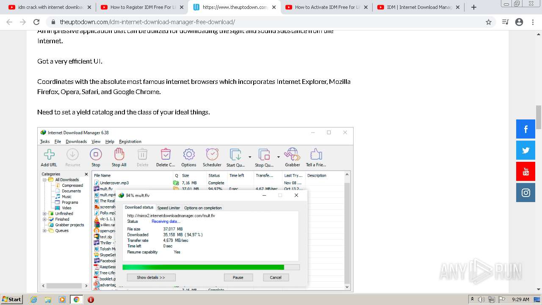Open Windows Explorer folder from taskbar
The height and width of the screenshot is (305, 542).
[48, 299]
